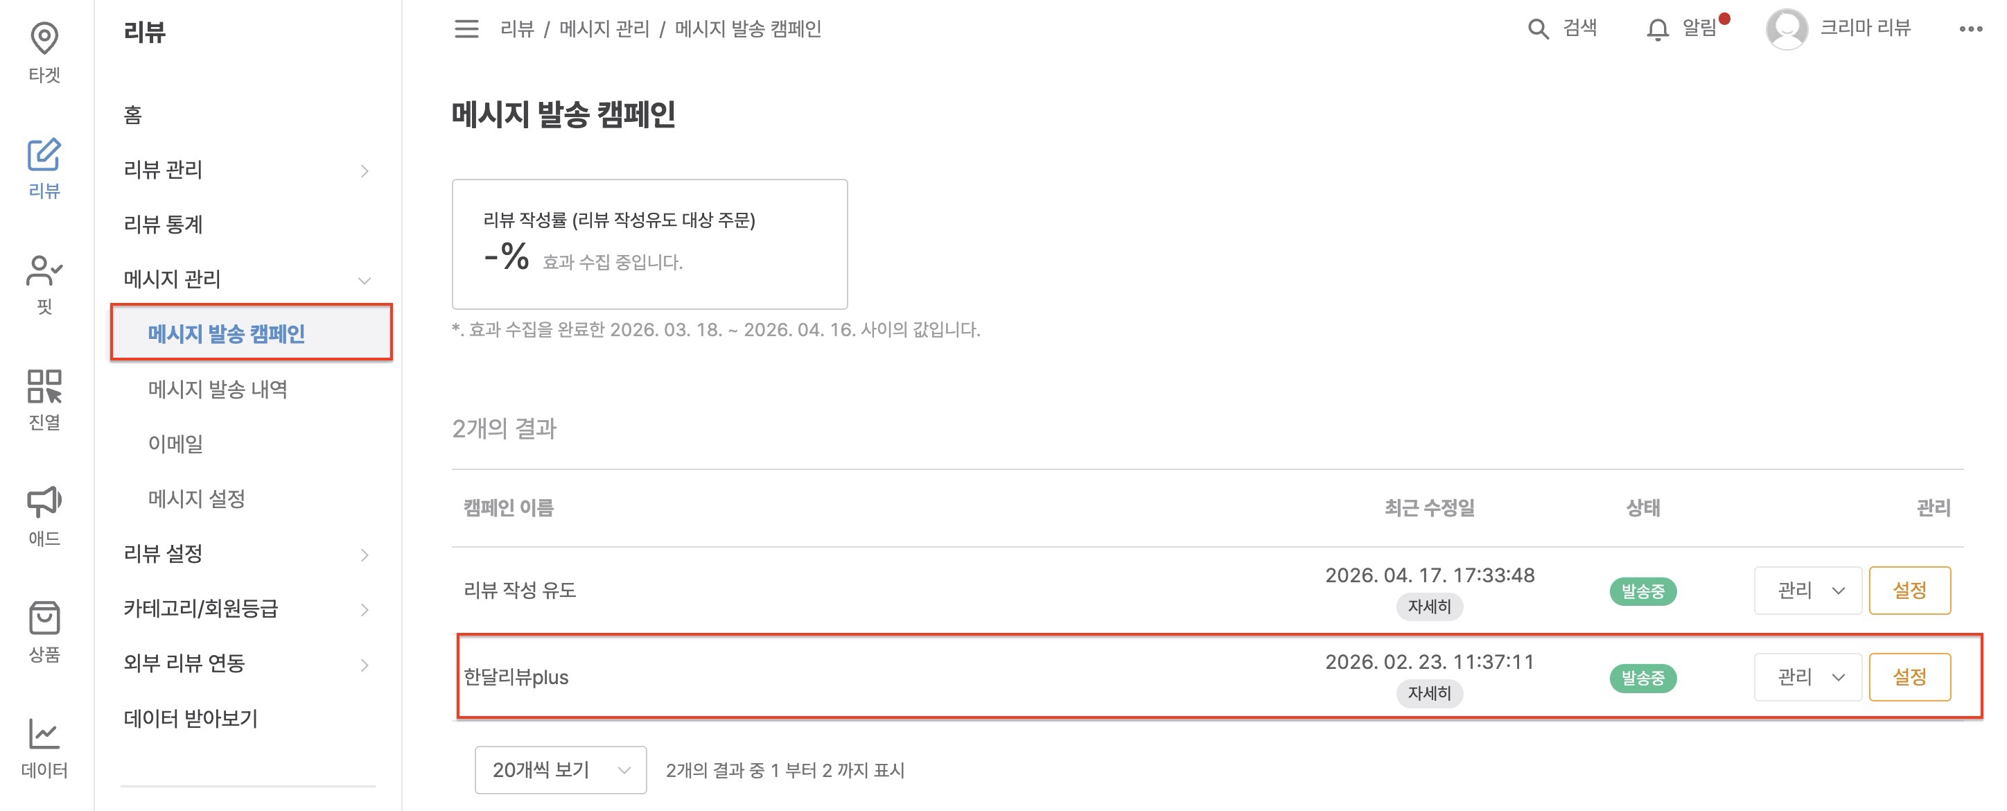Open the 20개씩 보기 page size dropdown
Viewport: 2007px width, 811px height.
560,769
